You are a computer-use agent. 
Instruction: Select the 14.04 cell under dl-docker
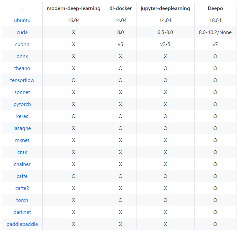(120, 20)
